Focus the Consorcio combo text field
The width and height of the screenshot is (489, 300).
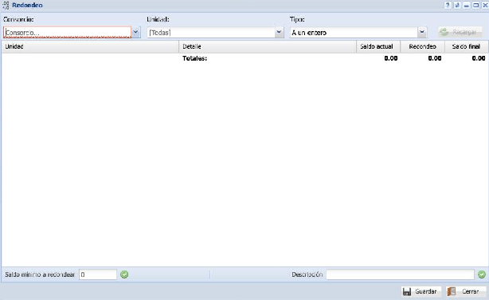(68, 32)
